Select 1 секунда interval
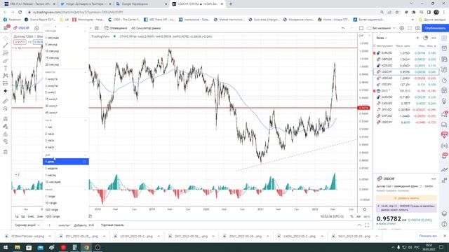 click(x=65, y=38)
